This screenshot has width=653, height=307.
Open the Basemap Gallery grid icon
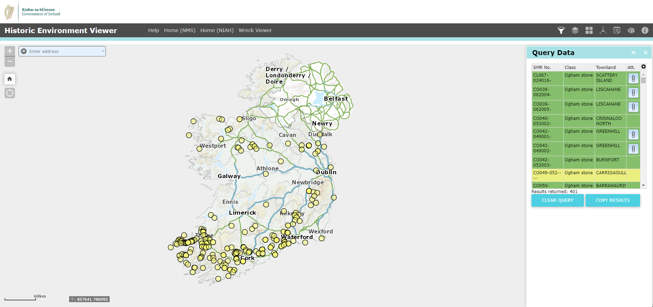coord(589,30)
